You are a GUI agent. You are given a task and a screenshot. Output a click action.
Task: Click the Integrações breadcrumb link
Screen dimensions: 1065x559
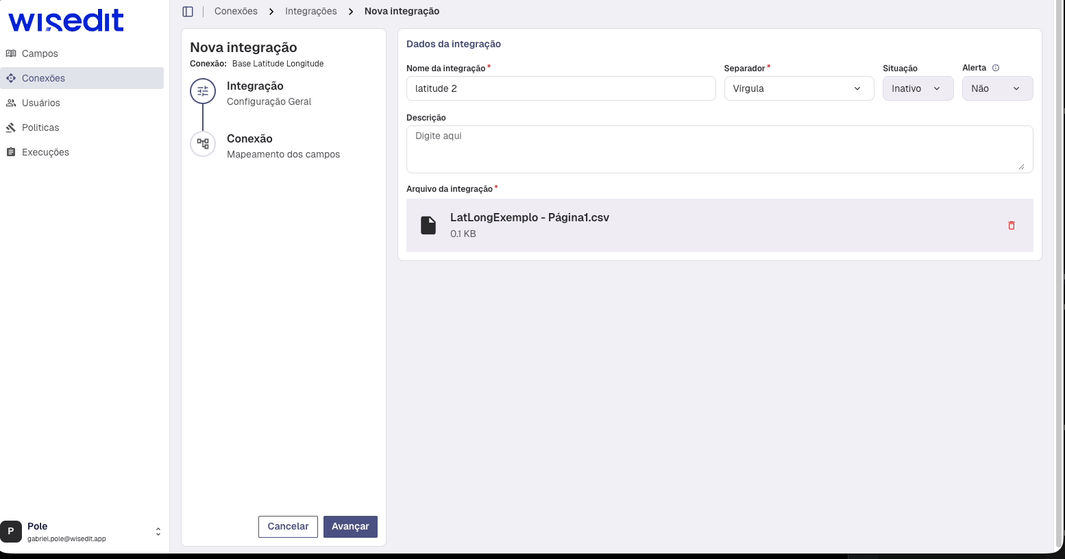pos(310,12)
